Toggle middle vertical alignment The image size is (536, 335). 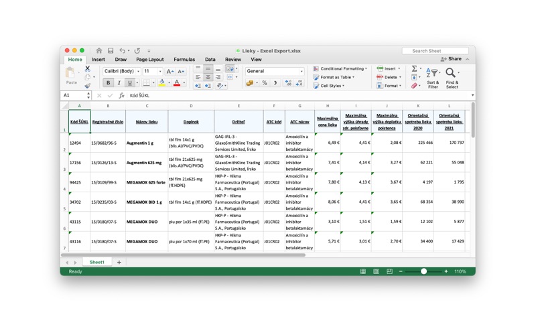pyautogui.click(x=208, y=69)
